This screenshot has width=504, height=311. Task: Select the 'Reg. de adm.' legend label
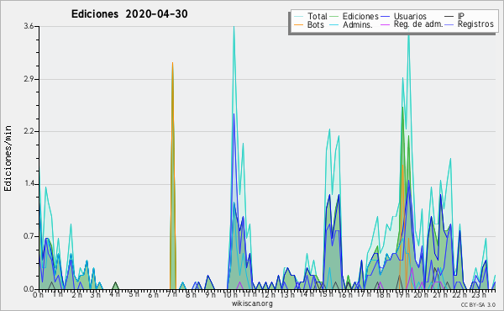pos(418,24)
